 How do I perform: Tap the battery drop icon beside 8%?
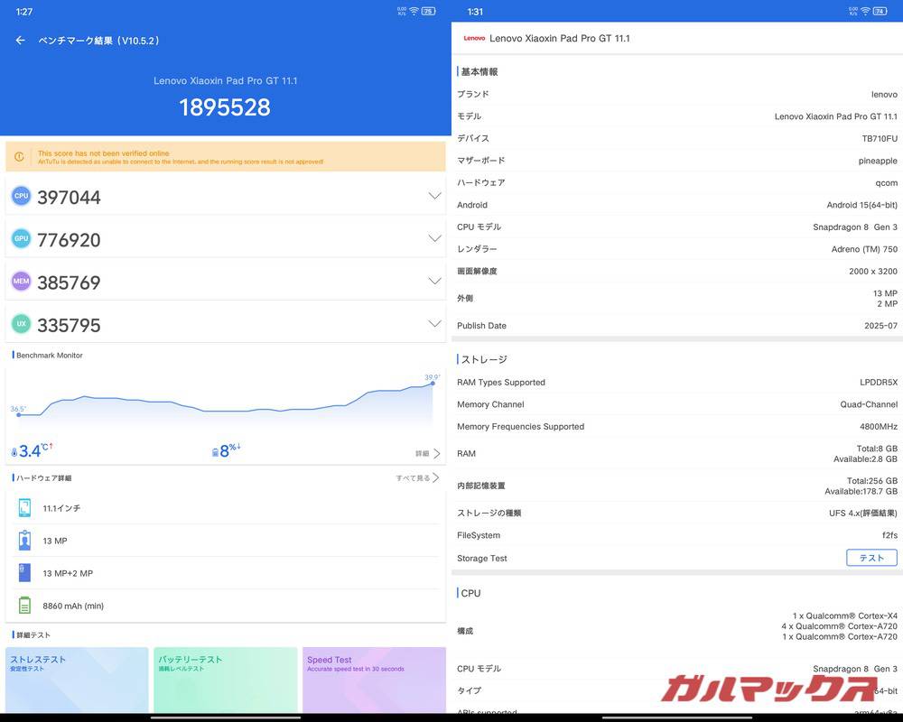point(216,452)
